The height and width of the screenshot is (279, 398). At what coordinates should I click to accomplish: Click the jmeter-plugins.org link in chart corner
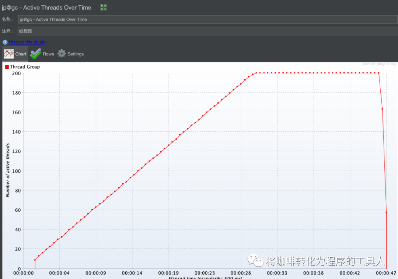[x=380, y=64]
